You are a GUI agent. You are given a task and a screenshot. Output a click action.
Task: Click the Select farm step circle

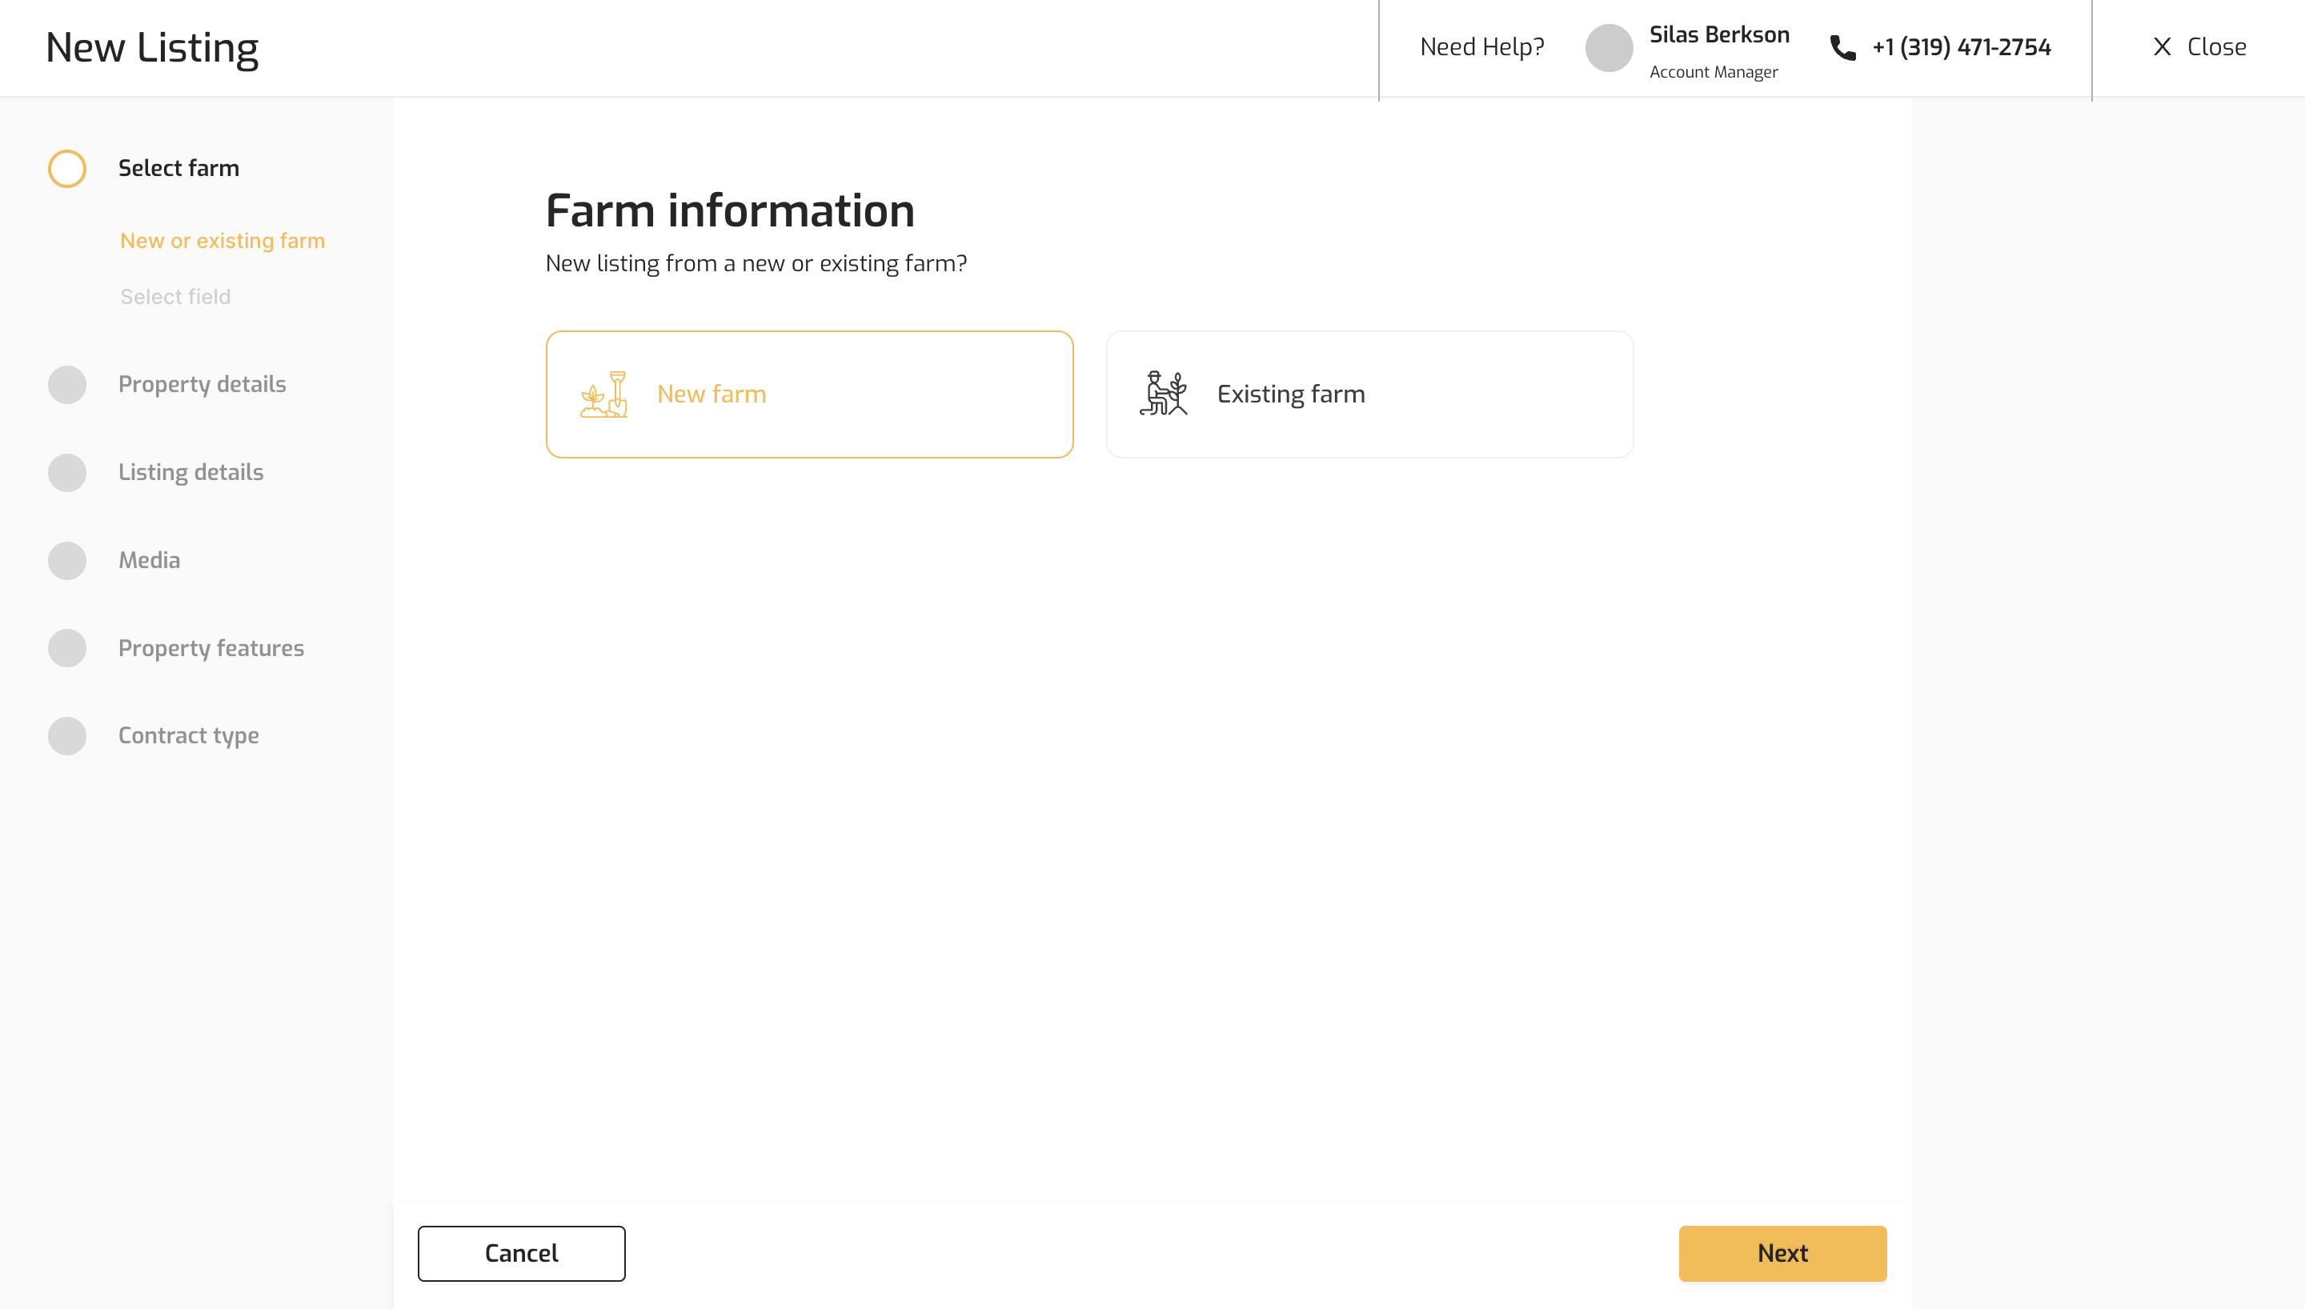pyautogui.click(x=67, y=168)
